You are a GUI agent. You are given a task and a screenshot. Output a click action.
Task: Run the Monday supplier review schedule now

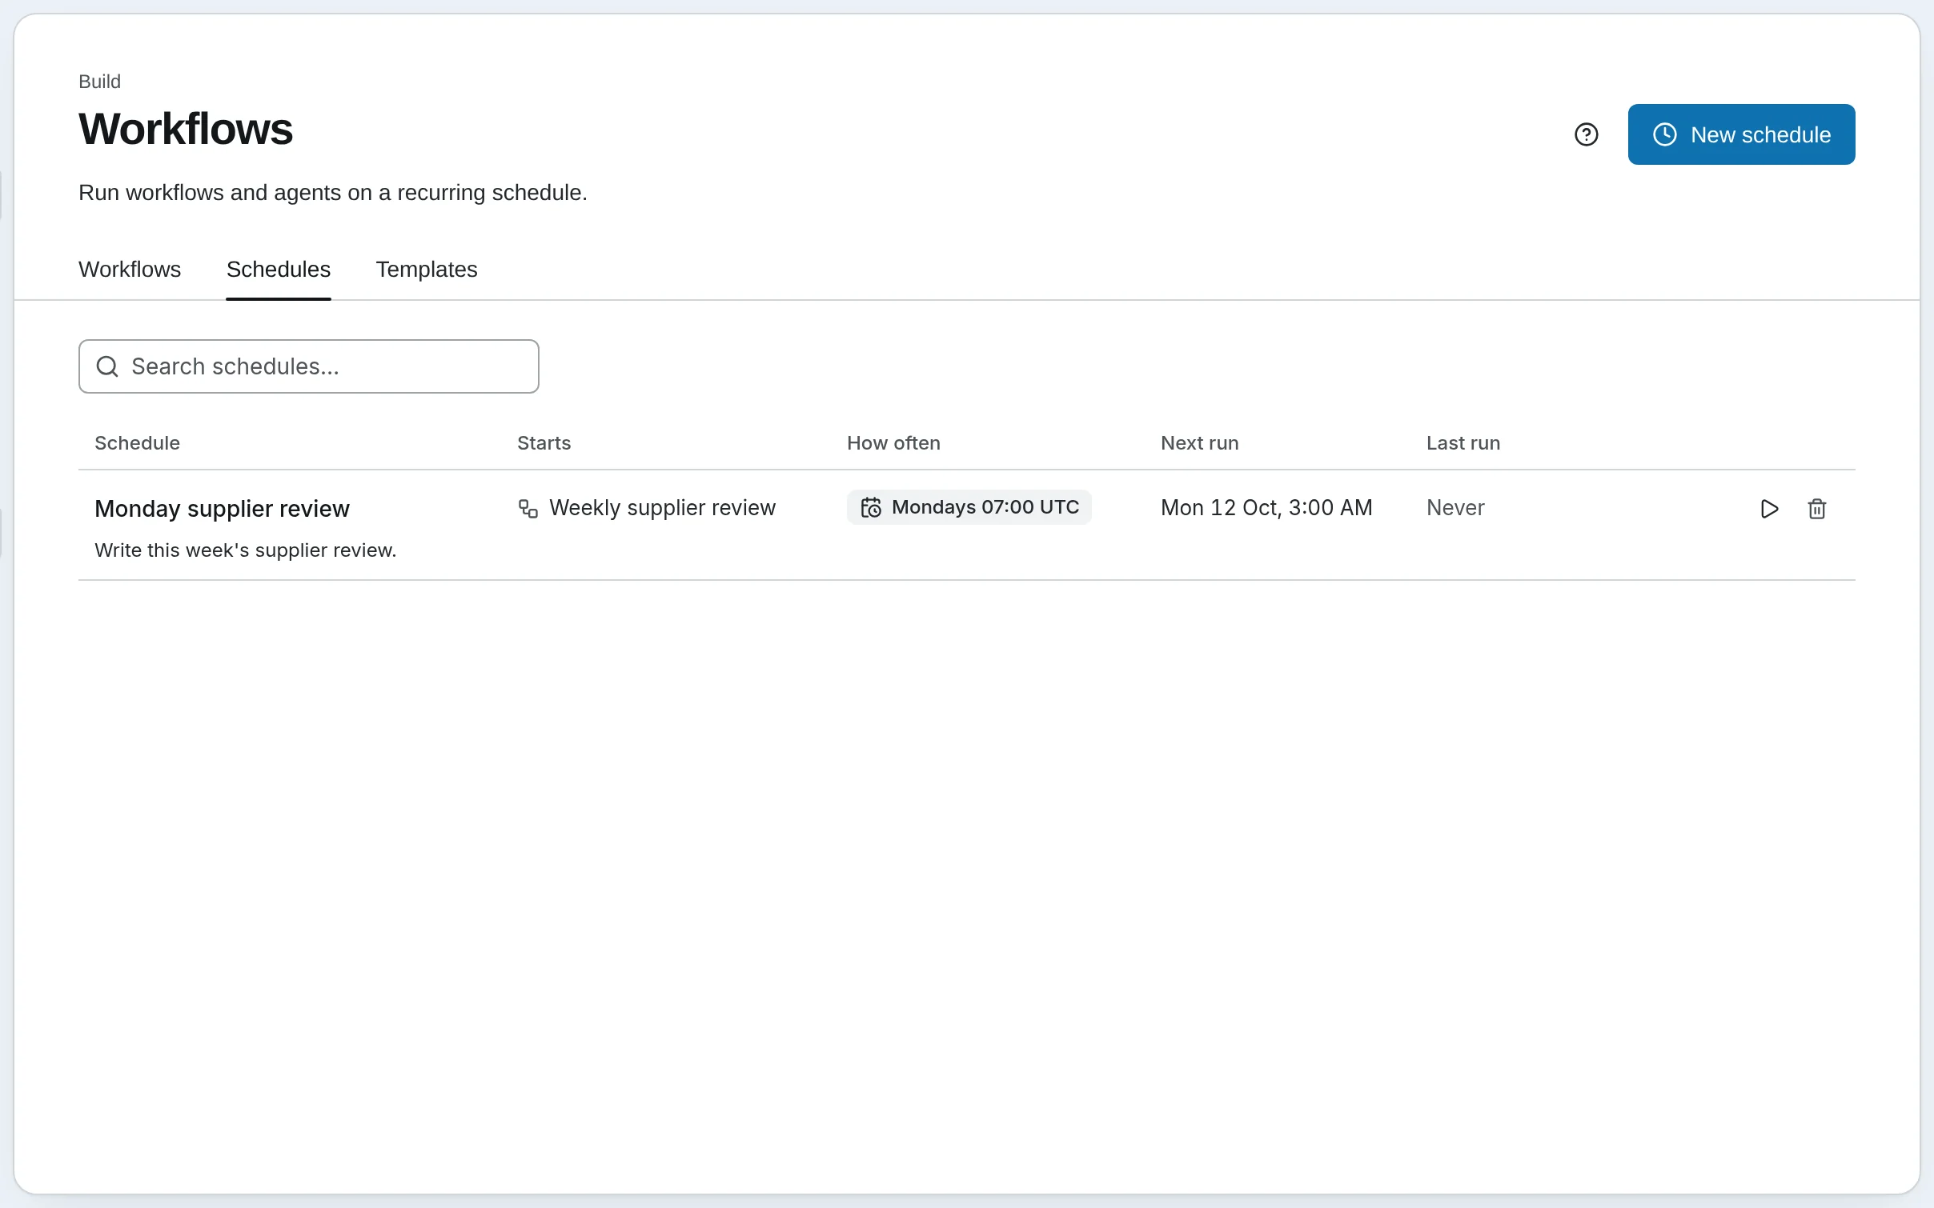(1769, 509)
